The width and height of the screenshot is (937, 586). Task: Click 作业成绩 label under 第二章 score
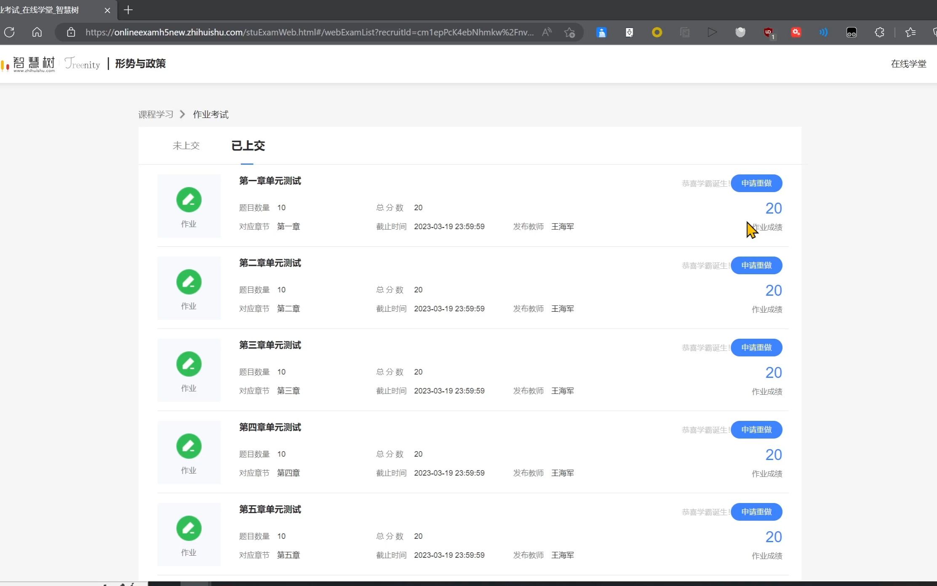[x=767, y=309]
